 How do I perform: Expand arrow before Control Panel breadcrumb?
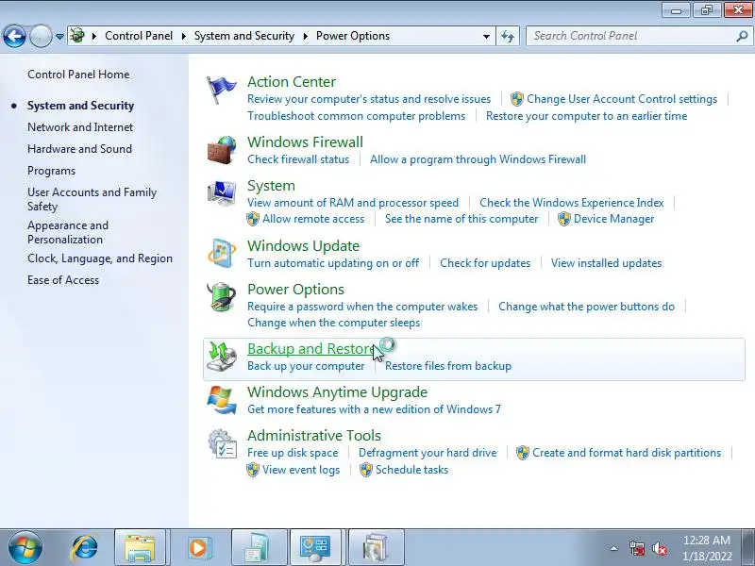(93, 36)
